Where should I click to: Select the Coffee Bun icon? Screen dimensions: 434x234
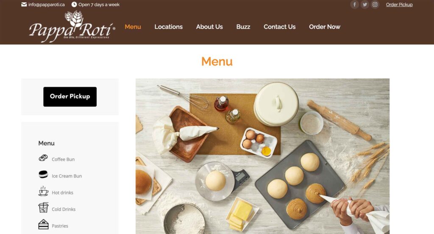tap(43, 158)
